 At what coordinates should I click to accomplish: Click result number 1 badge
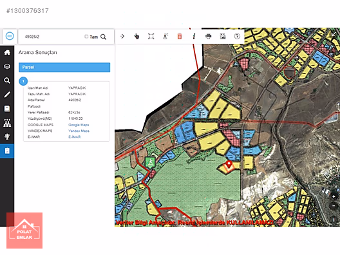click(x=23, y=81)
